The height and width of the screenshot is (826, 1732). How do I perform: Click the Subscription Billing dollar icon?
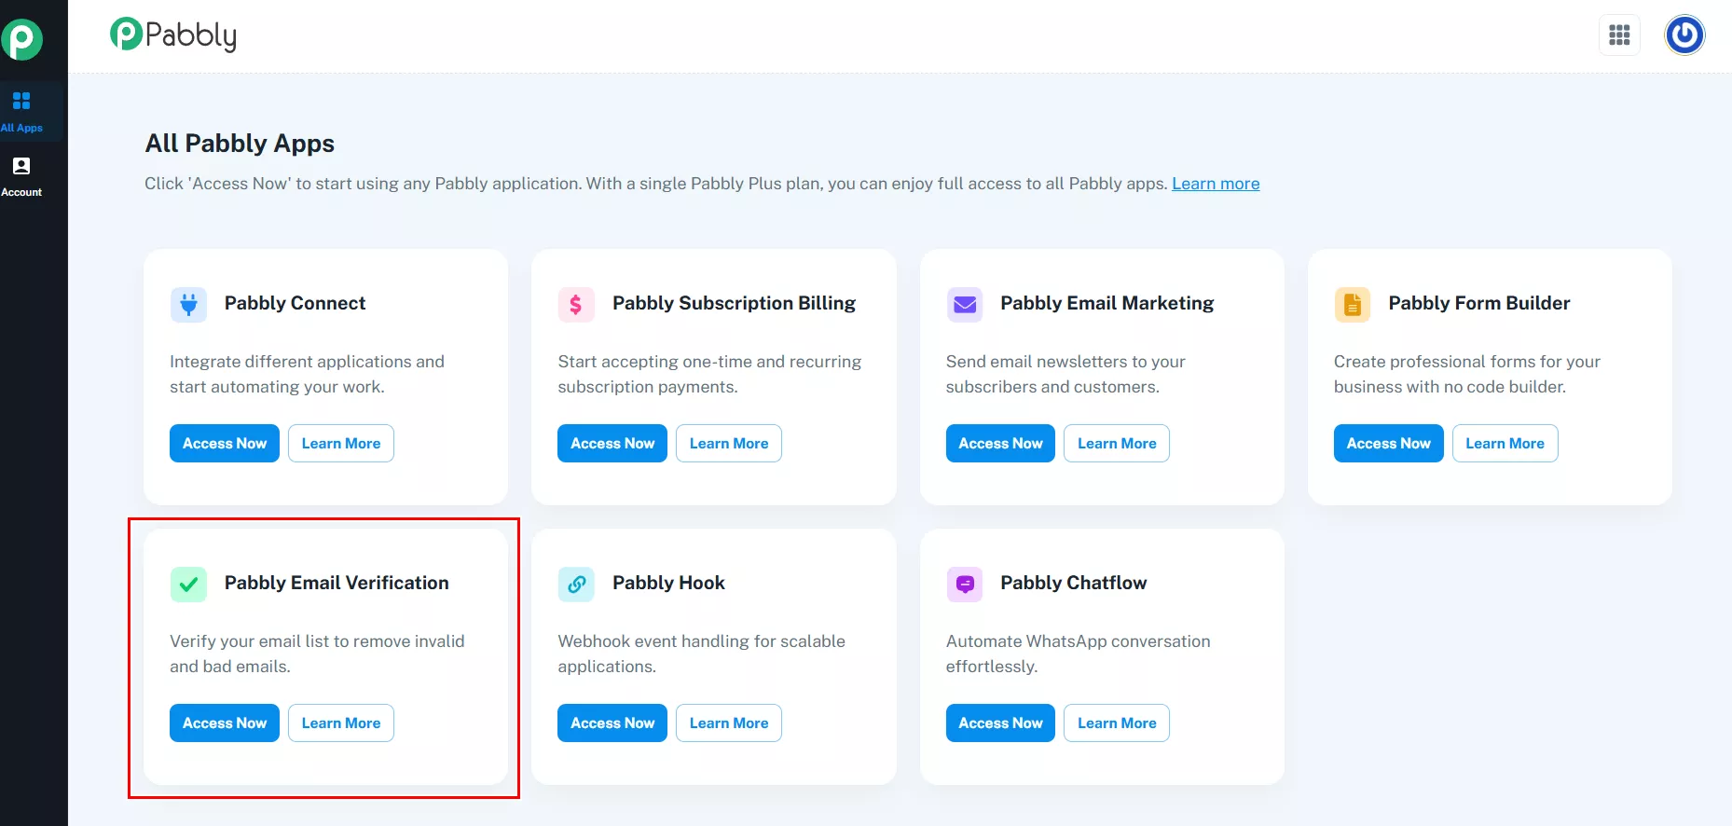(576, 304)
